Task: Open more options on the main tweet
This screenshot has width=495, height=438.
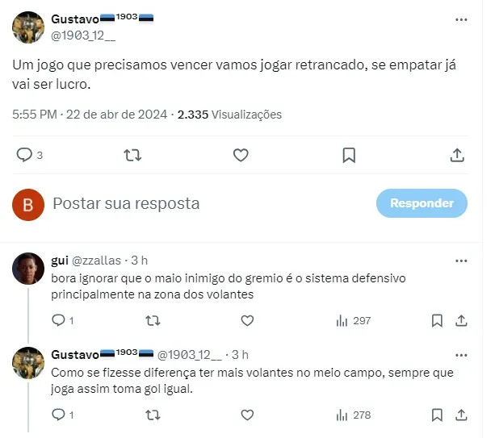Action: (461, 19)
